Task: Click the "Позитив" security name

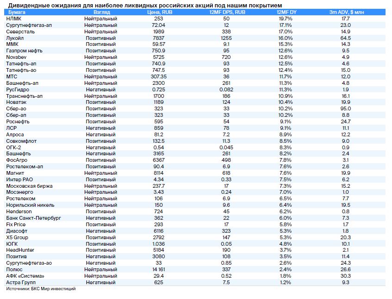Action: click(17, 257)
